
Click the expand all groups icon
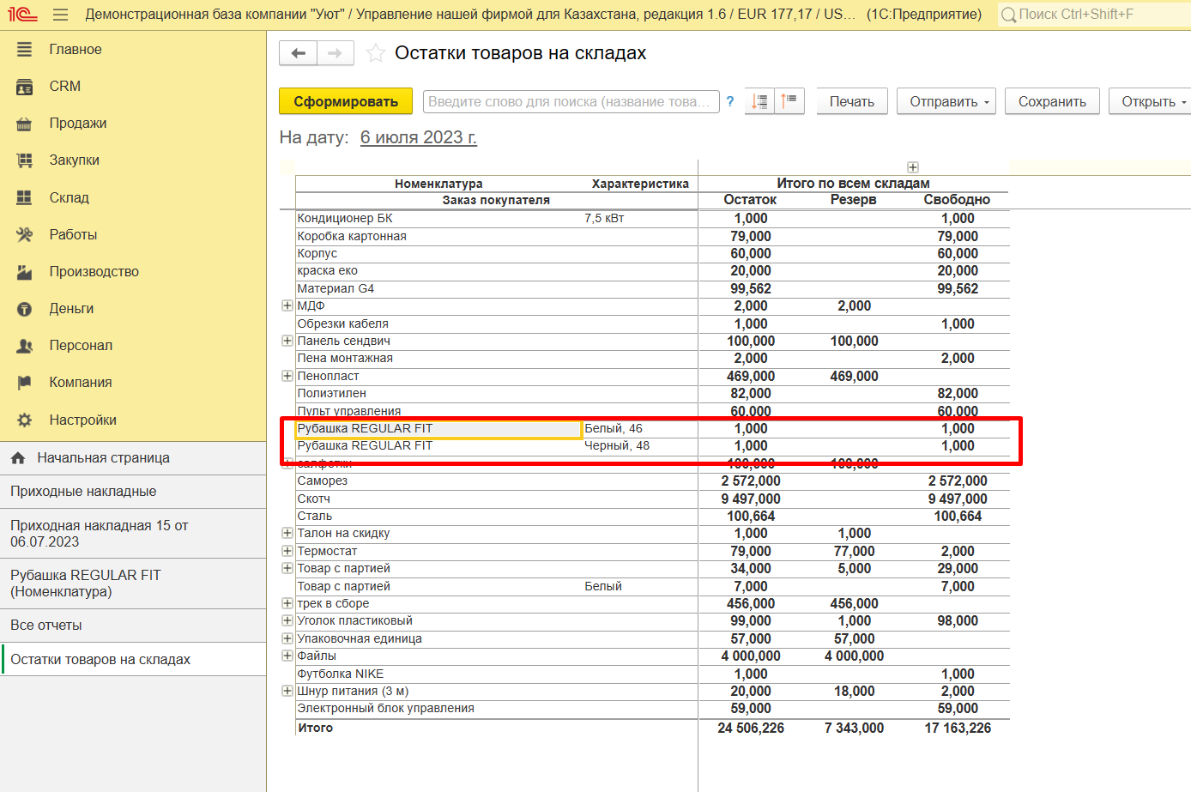point(759,101)
